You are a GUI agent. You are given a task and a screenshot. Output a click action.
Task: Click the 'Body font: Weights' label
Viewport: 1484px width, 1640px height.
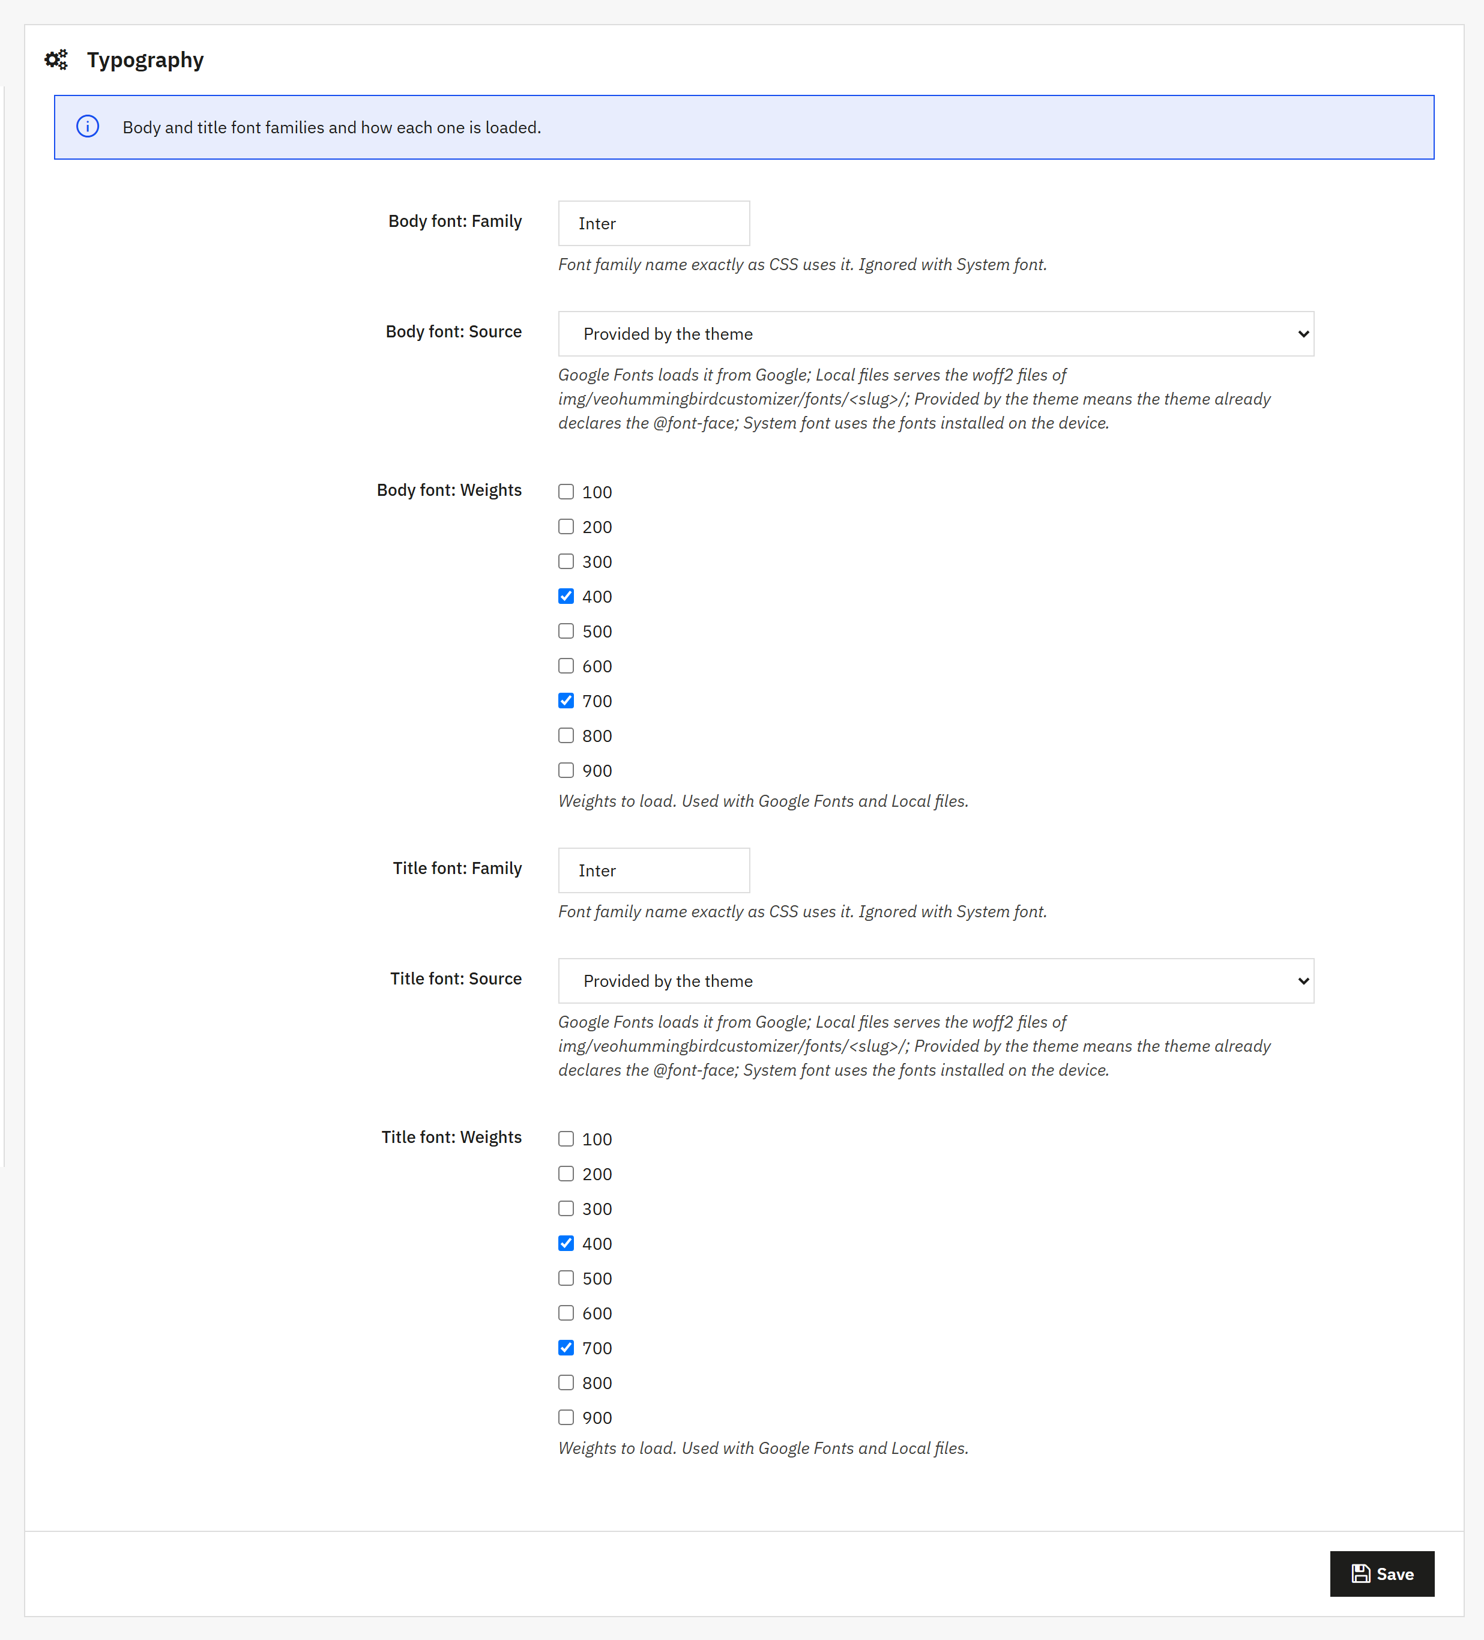(x=449, y=490)
